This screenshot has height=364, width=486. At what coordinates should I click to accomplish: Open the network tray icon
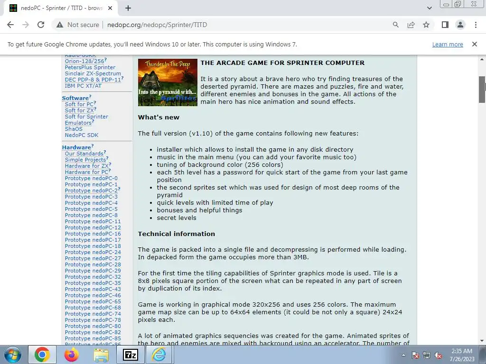click(427, 355)
